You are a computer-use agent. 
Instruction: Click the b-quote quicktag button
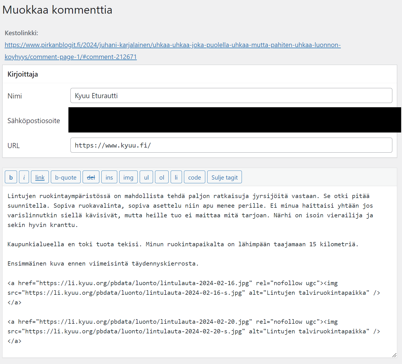tap(66, 177)
